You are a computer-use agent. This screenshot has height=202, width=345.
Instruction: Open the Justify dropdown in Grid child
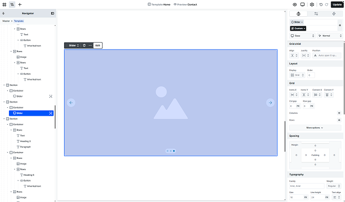306,55
